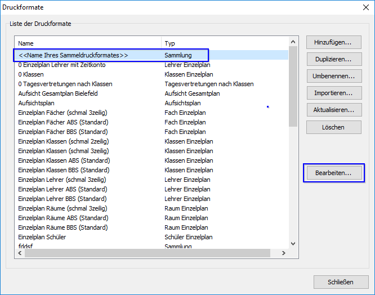Viewport: 375px width, 295px height.
Task: Click 'Sammlung' type in first row
Action: tap(178, 55)
